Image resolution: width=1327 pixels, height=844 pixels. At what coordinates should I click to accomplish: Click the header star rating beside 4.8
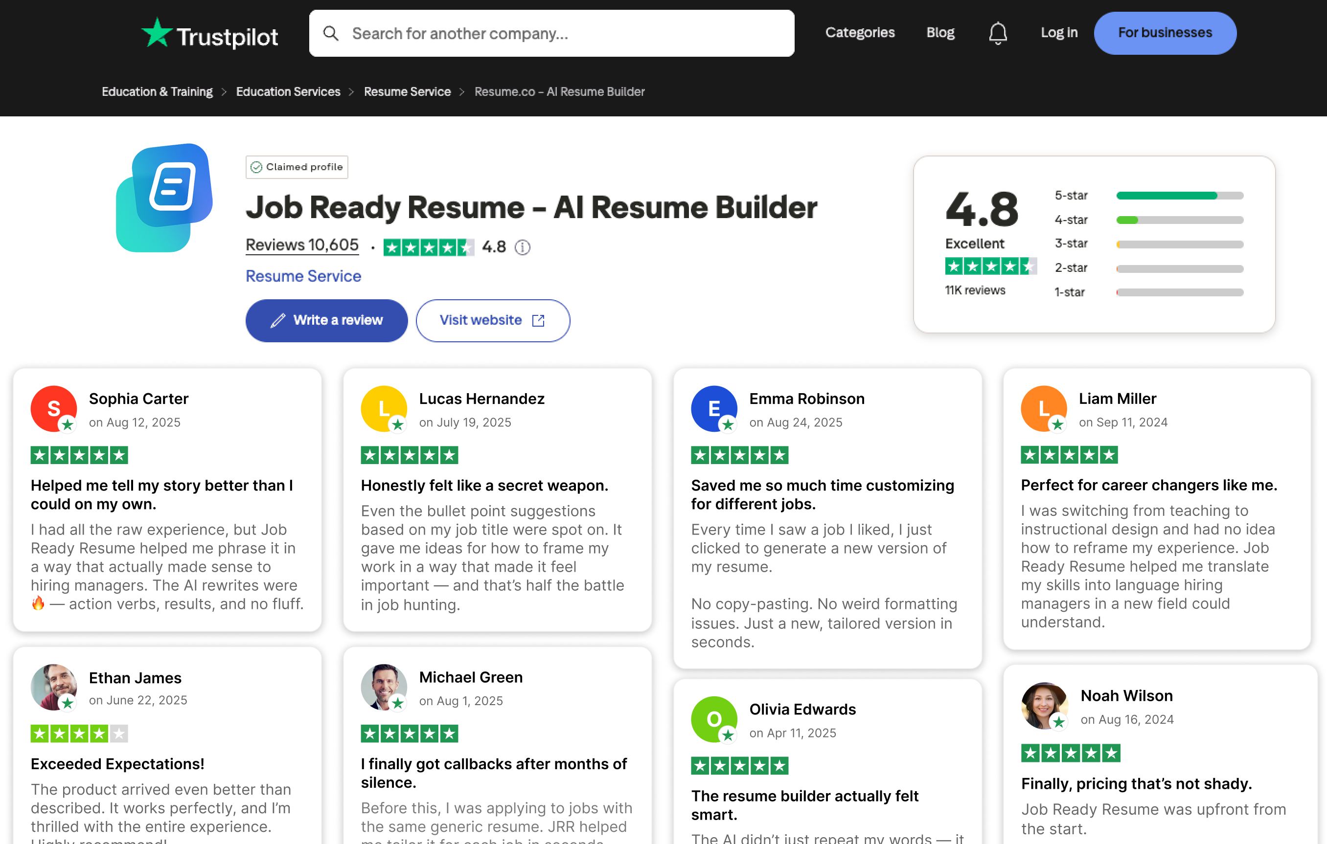coord(428,248)
